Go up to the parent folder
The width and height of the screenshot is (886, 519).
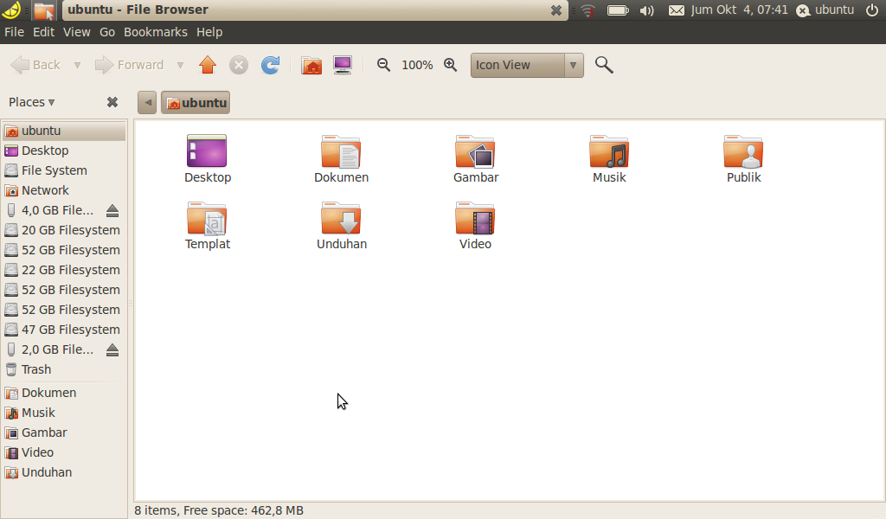(x=208, y=65)
